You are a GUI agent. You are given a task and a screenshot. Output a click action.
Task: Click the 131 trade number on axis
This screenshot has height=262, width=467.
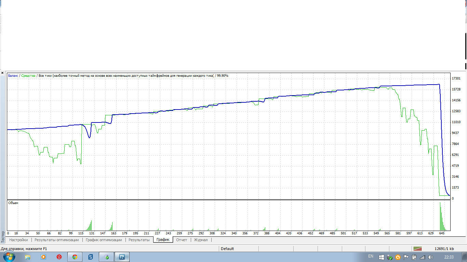tap(92, 233)
